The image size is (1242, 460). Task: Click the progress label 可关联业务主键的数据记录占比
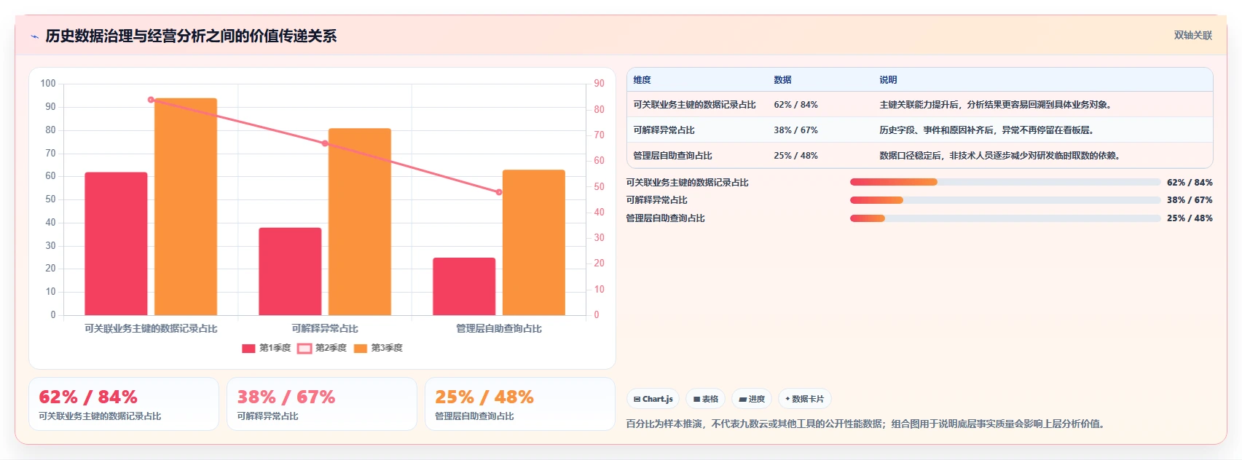688,183
